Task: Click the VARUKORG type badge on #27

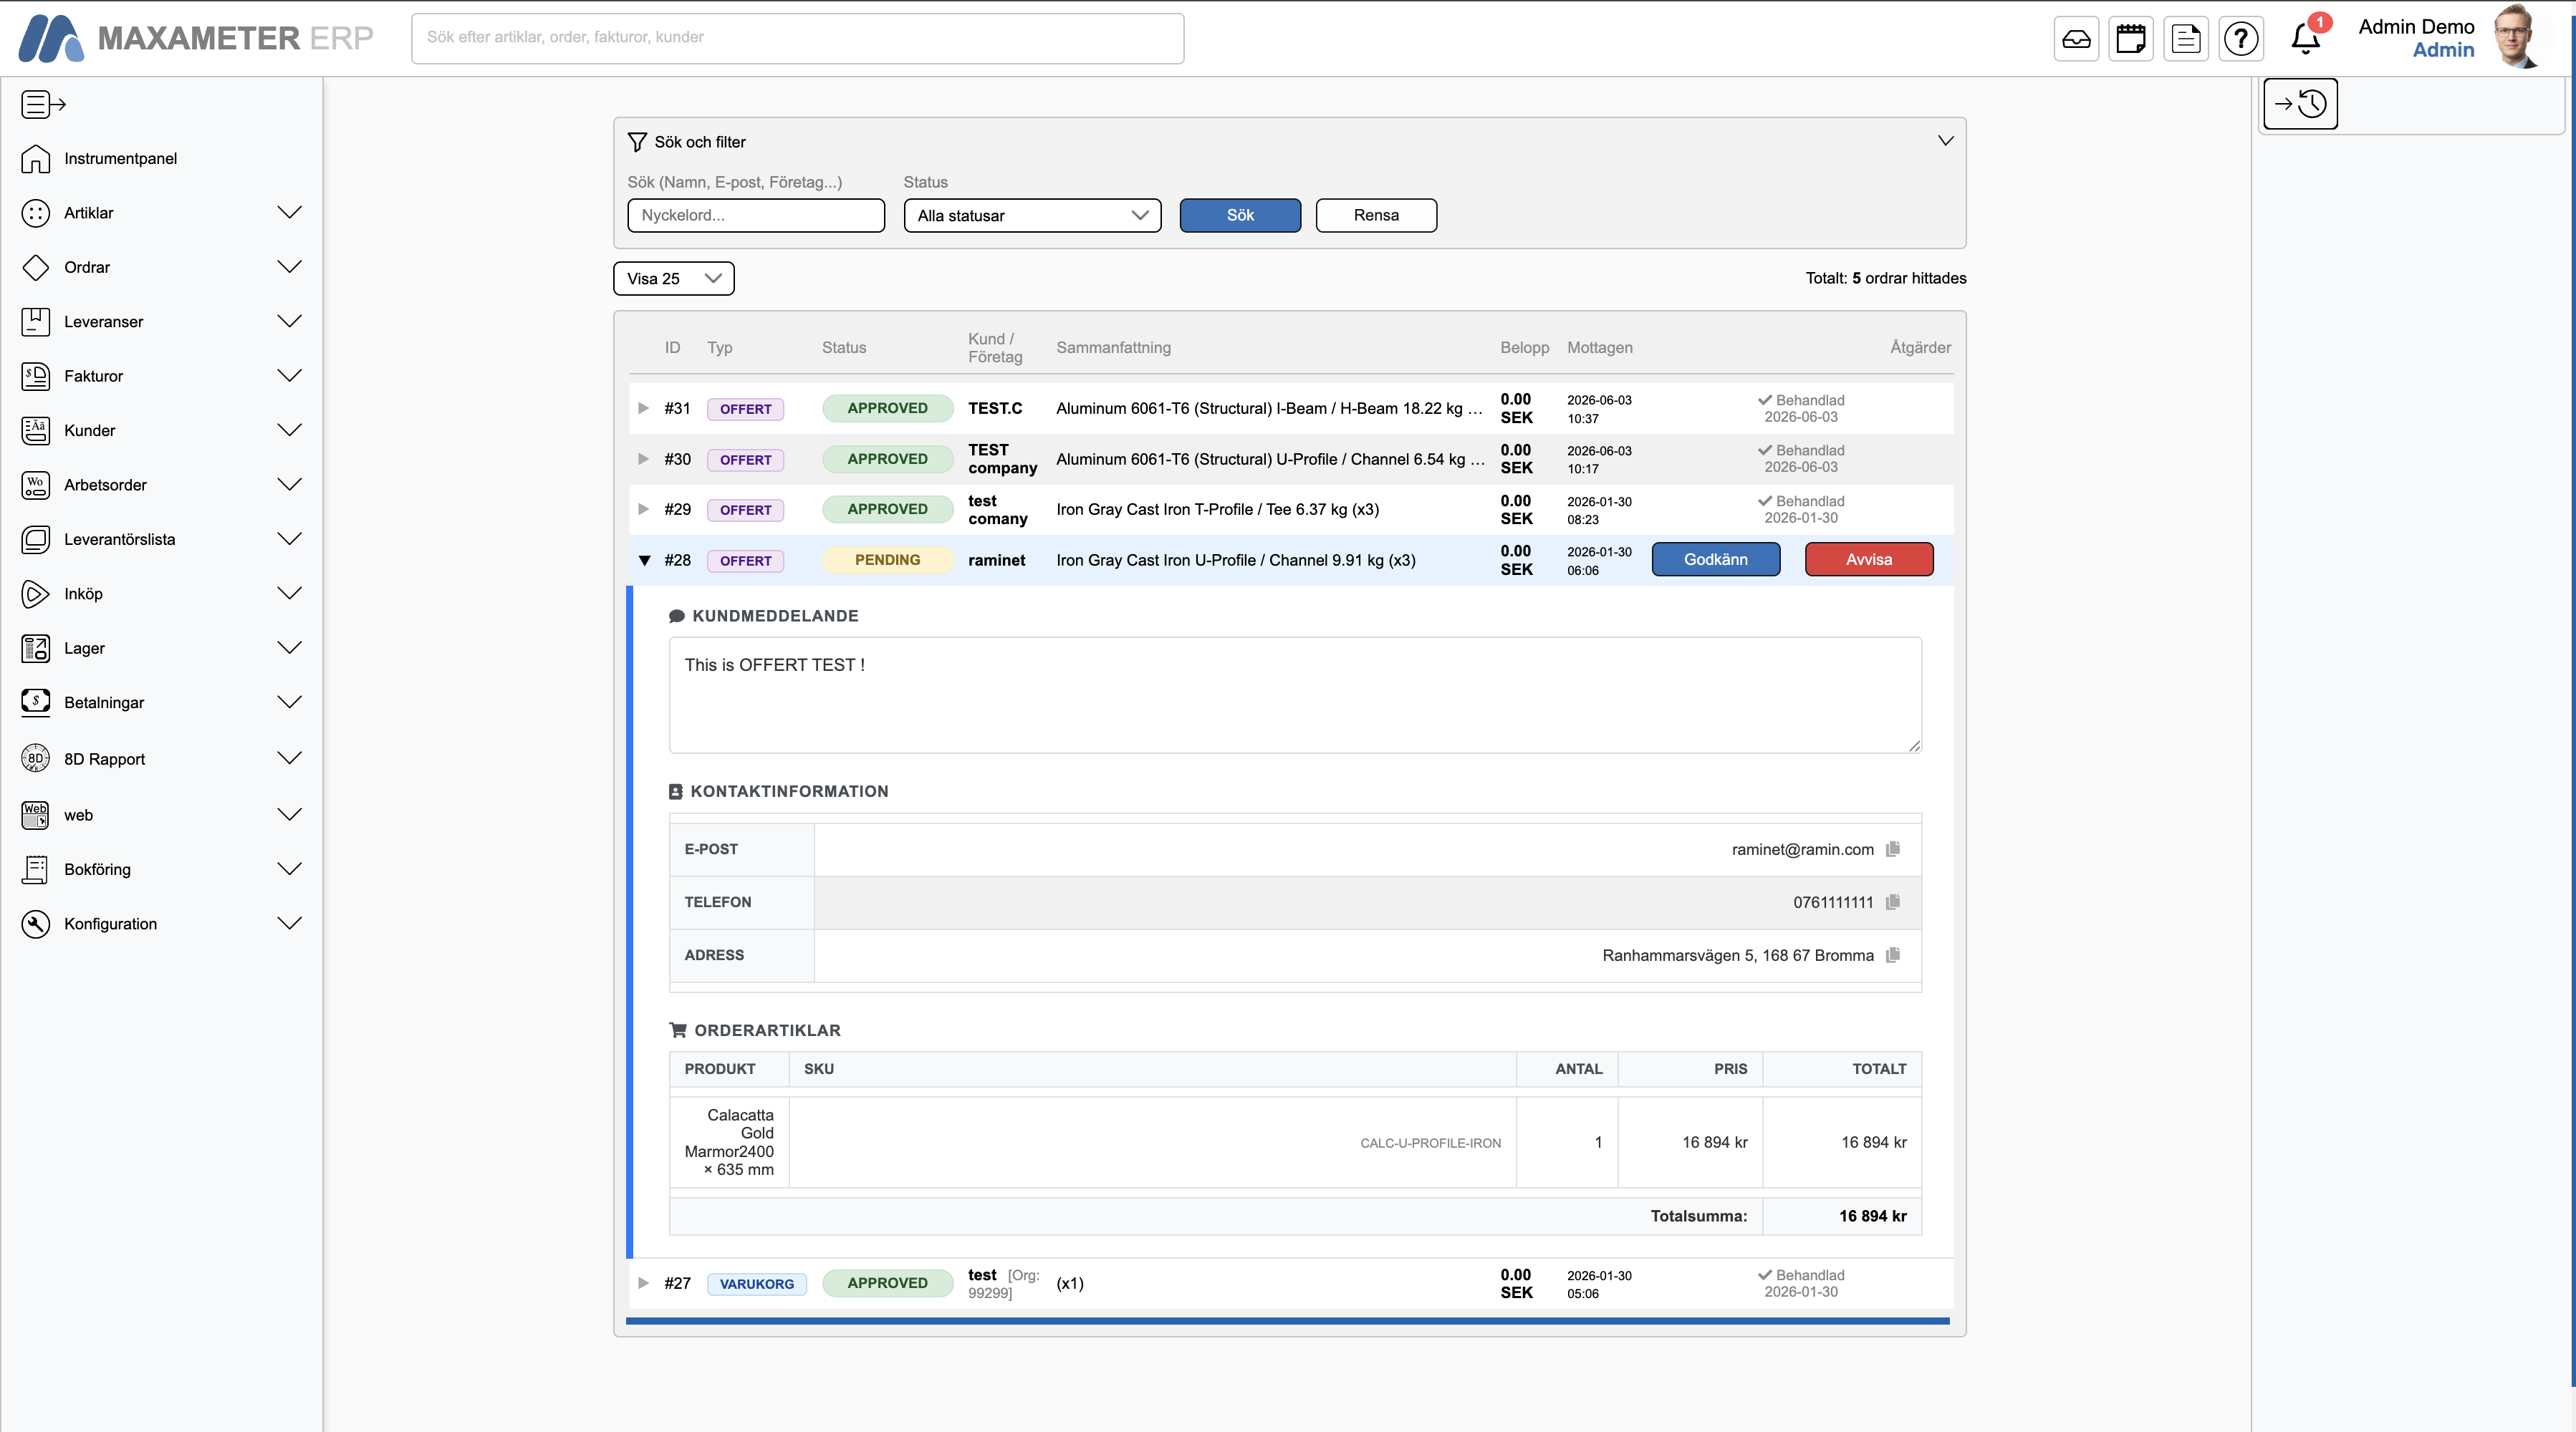Action: [757, 1284]
